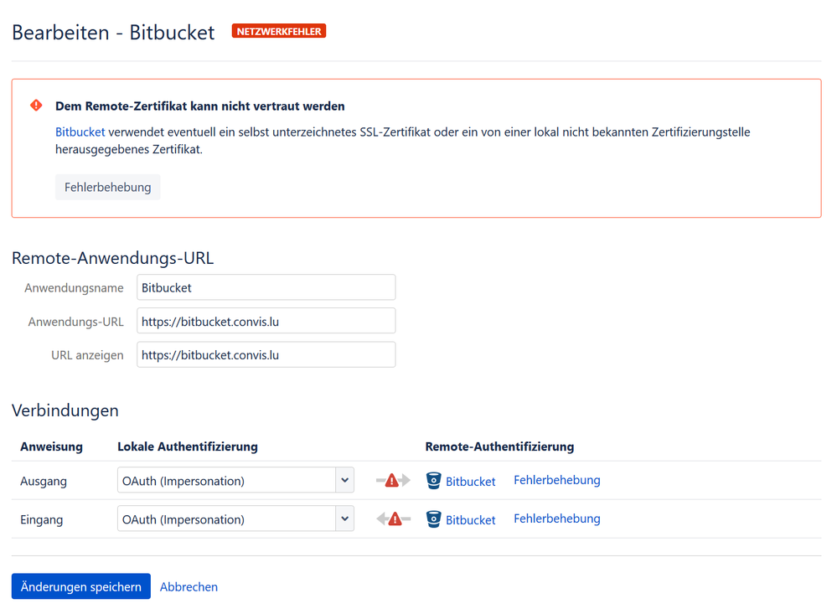
Task: Click Fehlerbehebung link in the Eingang row
Action: 557,519
